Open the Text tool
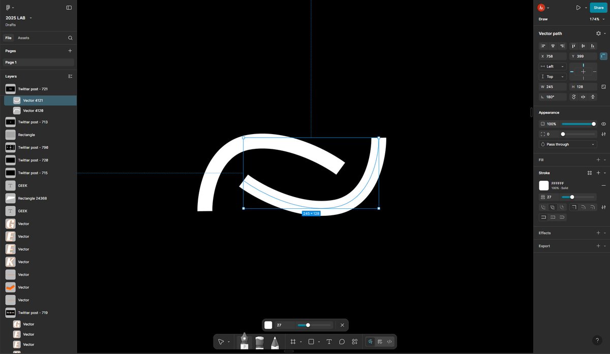This screenshot has height=354, width=610. [329, 341]
